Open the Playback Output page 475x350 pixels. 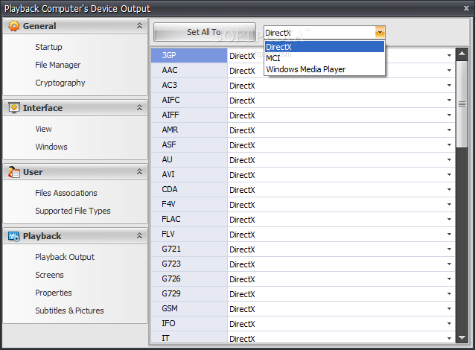click(x=65, y=257)
